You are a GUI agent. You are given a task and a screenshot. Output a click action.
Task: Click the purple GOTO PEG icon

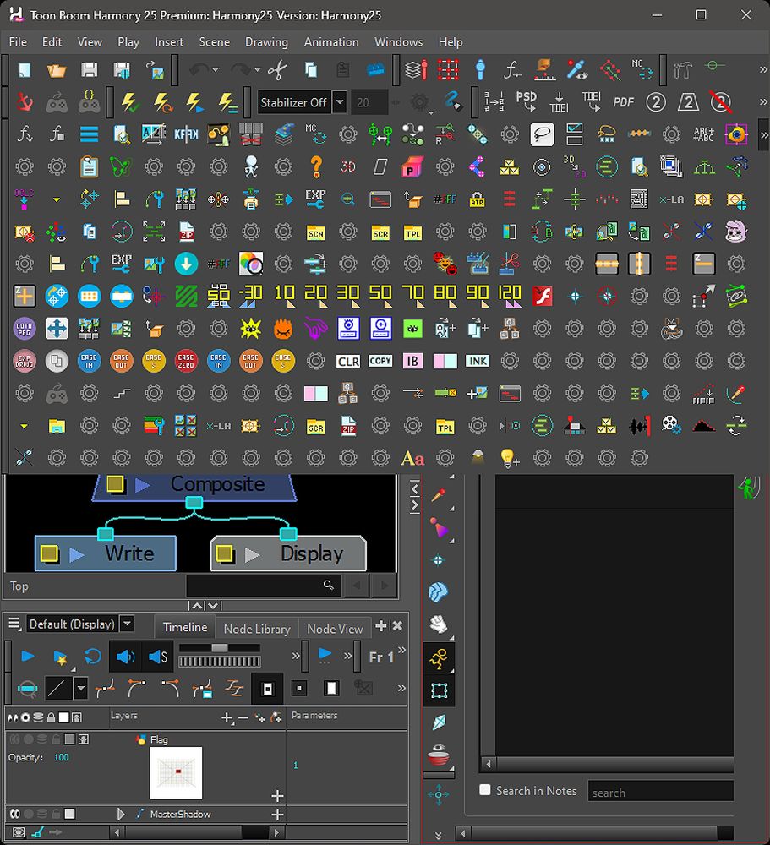(x=25, y=329)
